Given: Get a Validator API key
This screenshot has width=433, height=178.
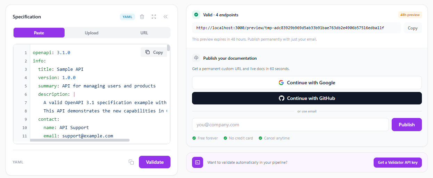Looking at the screenshot, I should click(x=398, y=162).
